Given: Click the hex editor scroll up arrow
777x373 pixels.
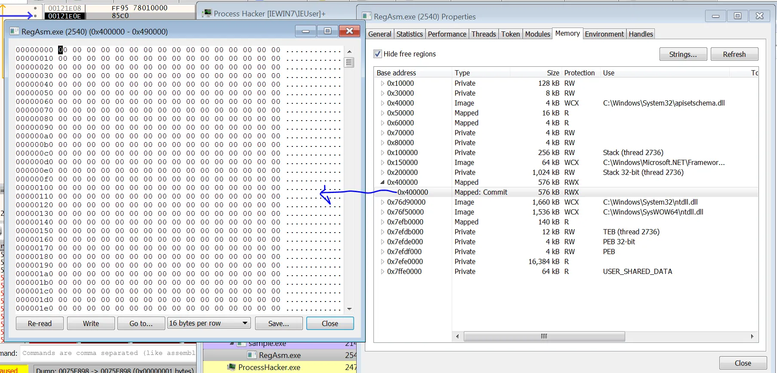Looking at the screenshot, I should click(349, 51).
